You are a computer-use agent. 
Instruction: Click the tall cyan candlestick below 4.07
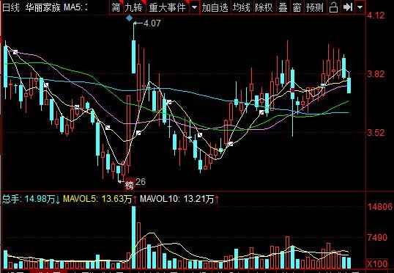[134, 57]
